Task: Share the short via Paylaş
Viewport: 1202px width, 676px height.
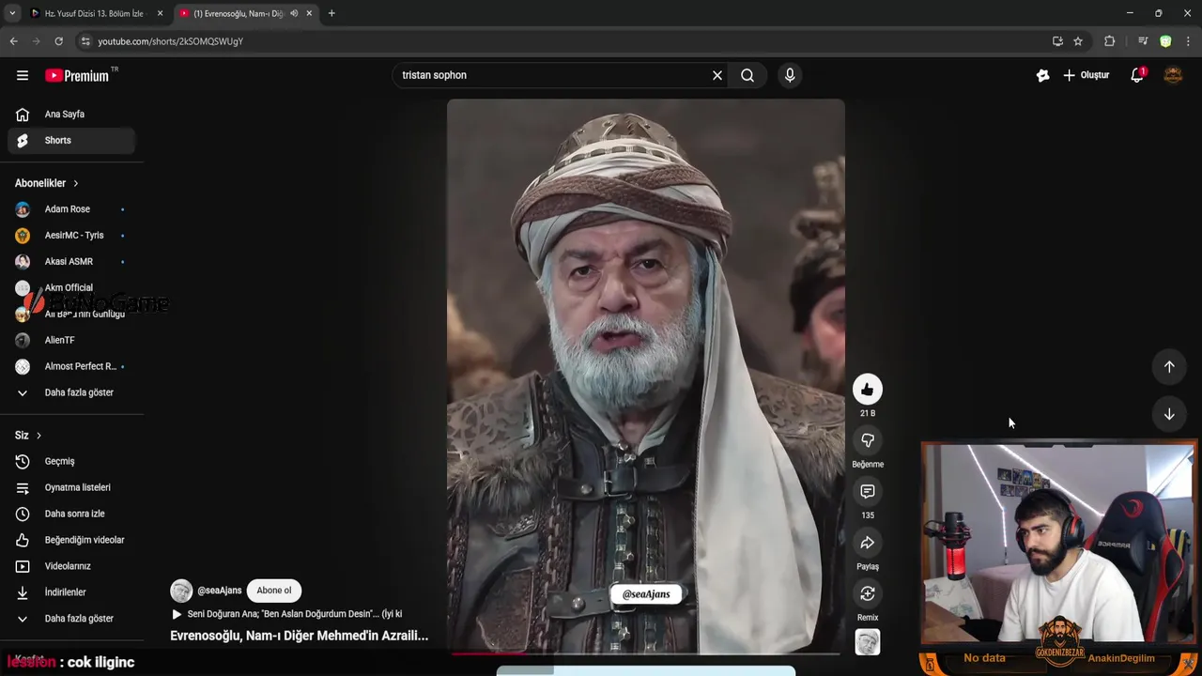Action: pos(868,543)
